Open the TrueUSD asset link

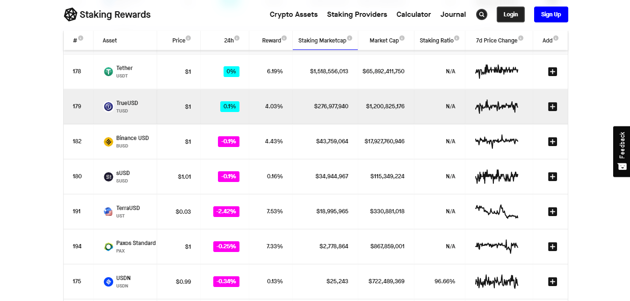click(127, 103)
